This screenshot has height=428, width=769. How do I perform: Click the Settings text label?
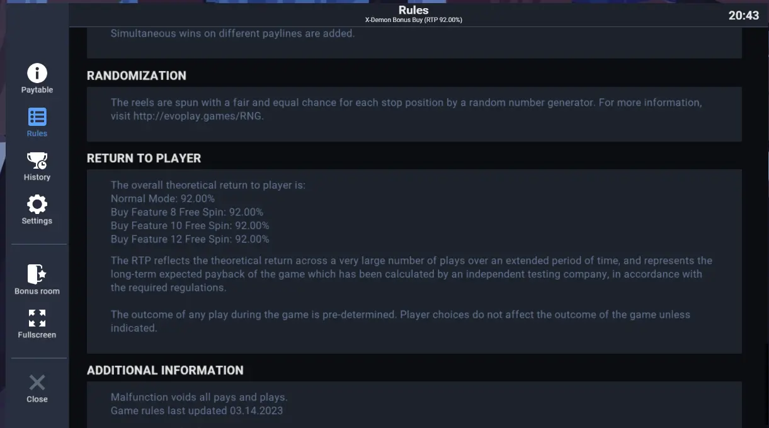click(37, 221)
